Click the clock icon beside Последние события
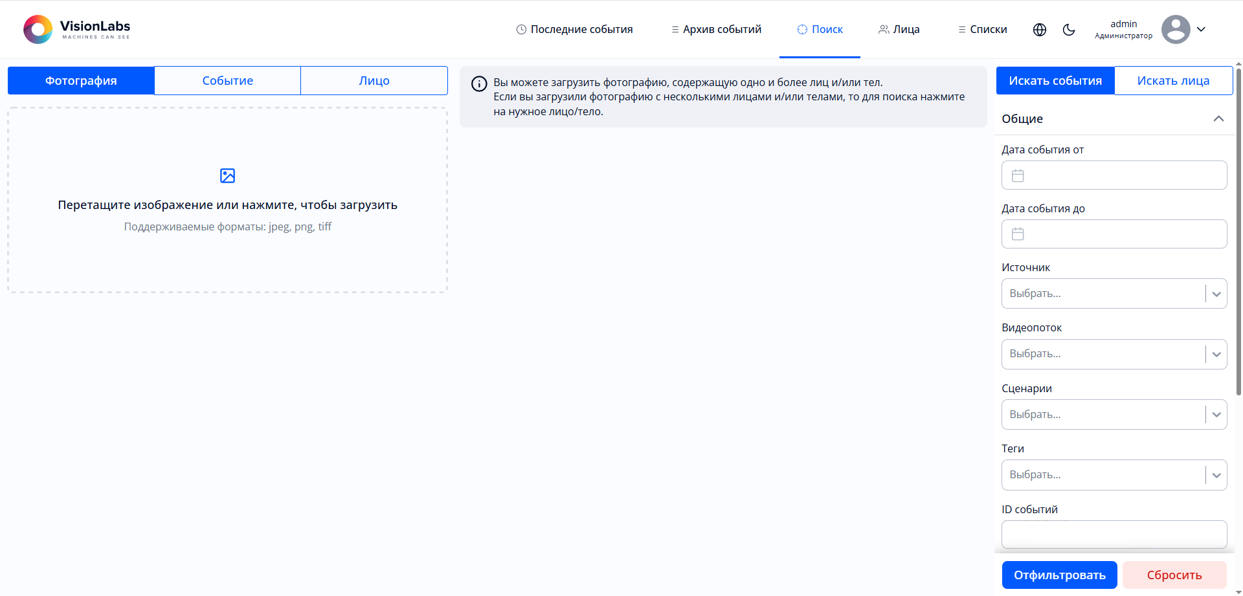This screenshot has height=596, width=1243. (x=521, y=29)
